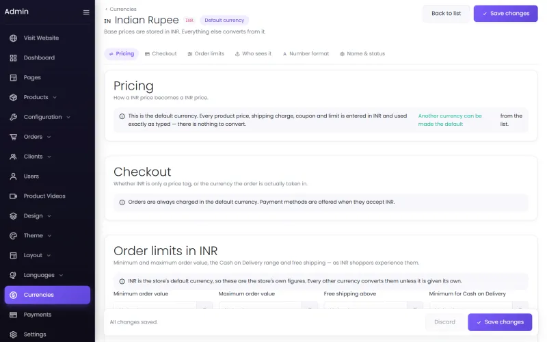Expand the Configuration submenu chevron
This screenshot has width=547, height=342.
[x=68, y=117]
